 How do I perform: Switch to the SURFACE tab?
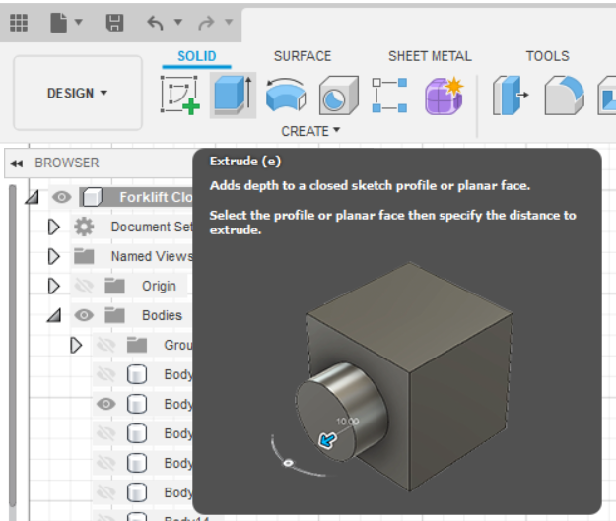(303, 56)
